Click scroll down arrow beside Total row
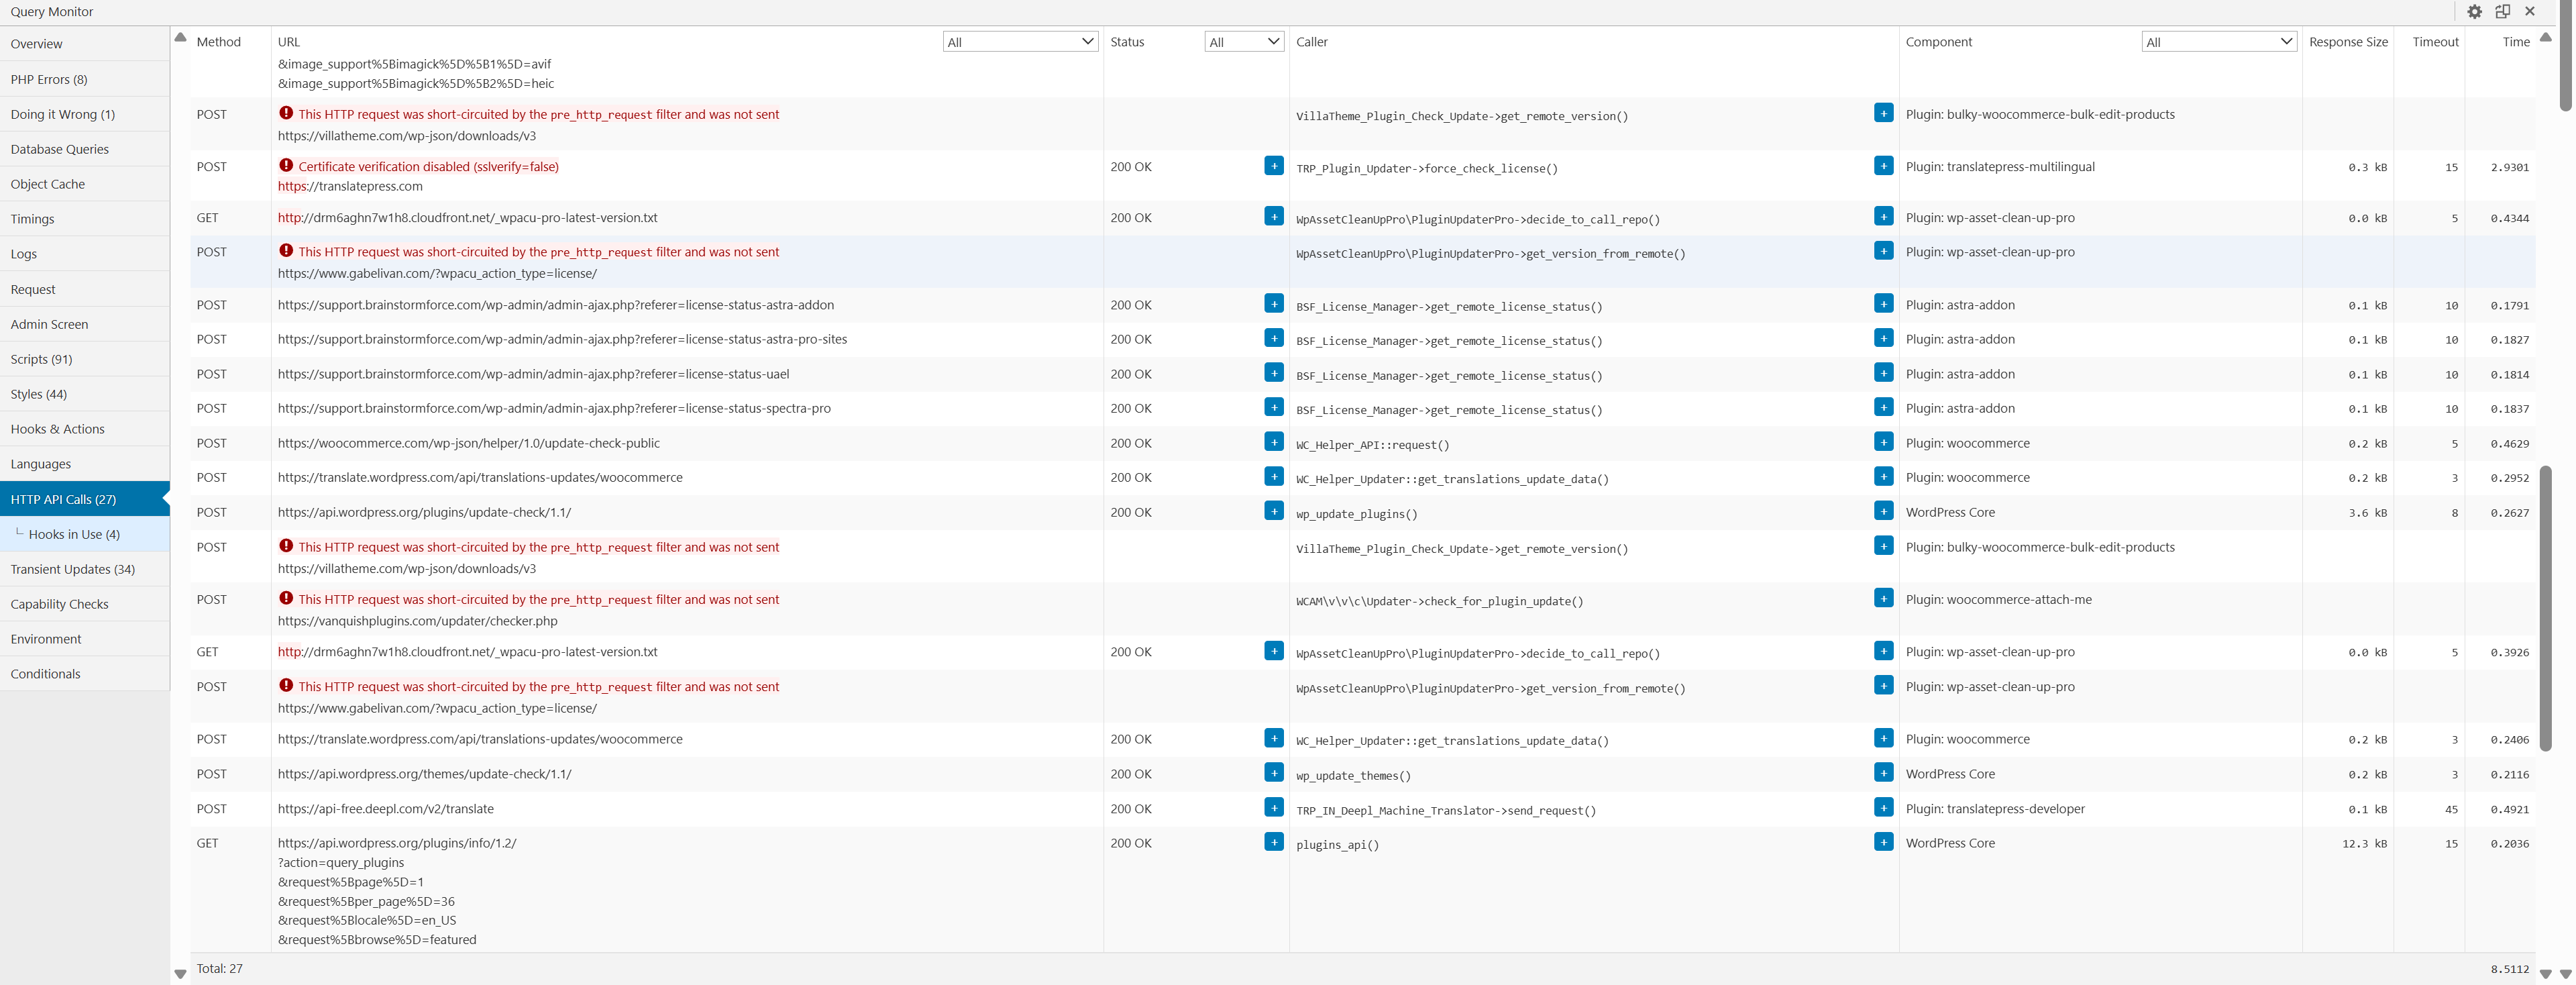2576x985 pixels. click(x=180, y=973)
